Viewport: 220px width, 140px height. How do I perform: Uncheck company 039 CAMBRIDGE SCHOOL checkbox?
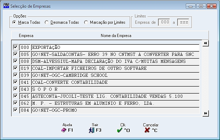coord(15,75)
